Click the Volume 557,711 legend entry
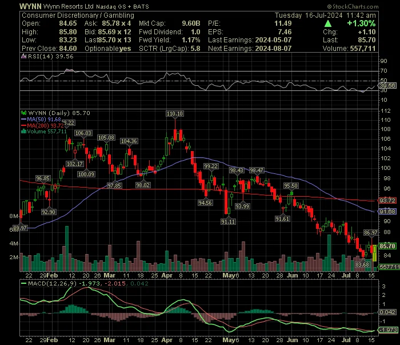This screenshot has width=400, height=345. (x=47, y=132)
